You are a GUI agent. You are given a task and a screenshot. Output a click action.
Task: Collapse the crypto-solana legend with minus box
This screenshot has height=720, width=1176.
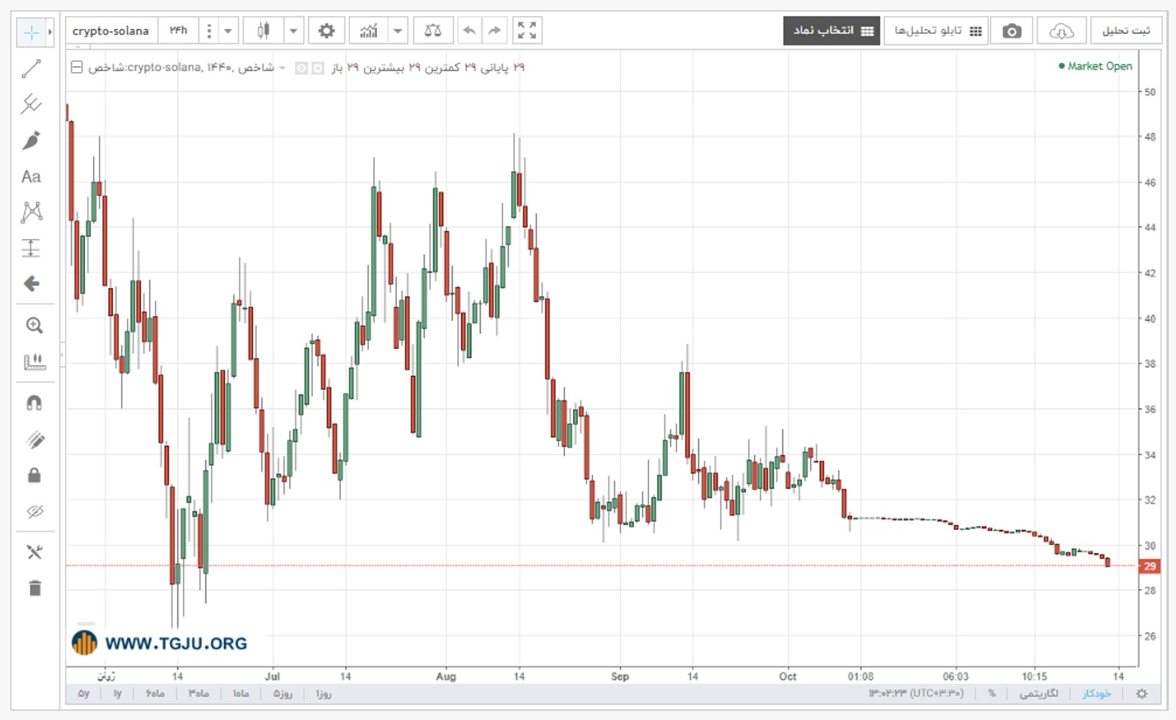point(76,68)
